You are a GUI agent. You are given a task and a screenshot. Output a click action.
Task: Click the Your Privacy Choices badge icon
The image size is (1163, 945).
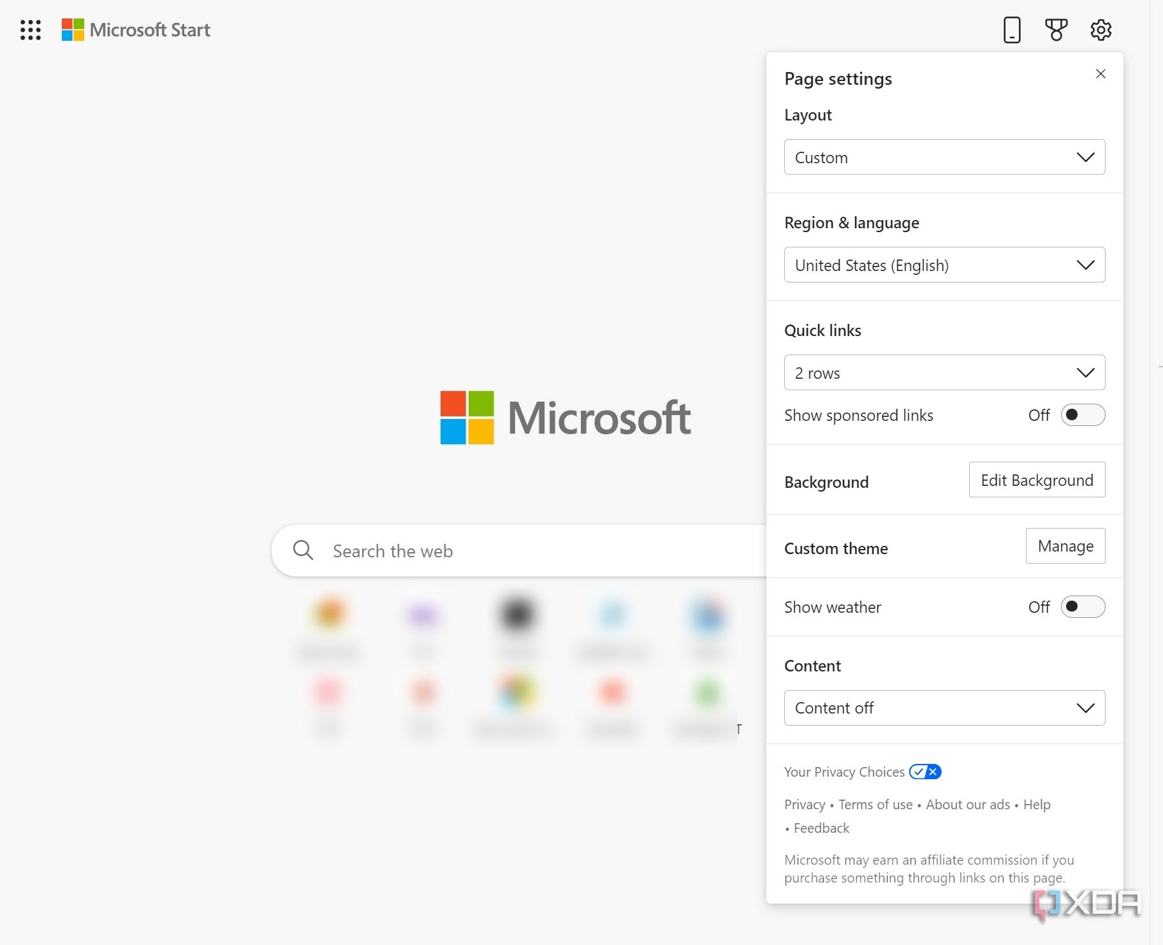pos(925,772)
